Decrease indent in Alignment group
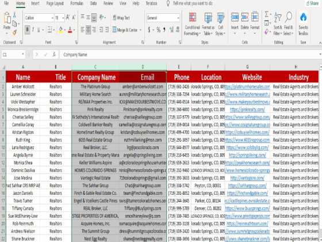Image resolution: width=322 pixels, height=242 pixels. (101, 30)
